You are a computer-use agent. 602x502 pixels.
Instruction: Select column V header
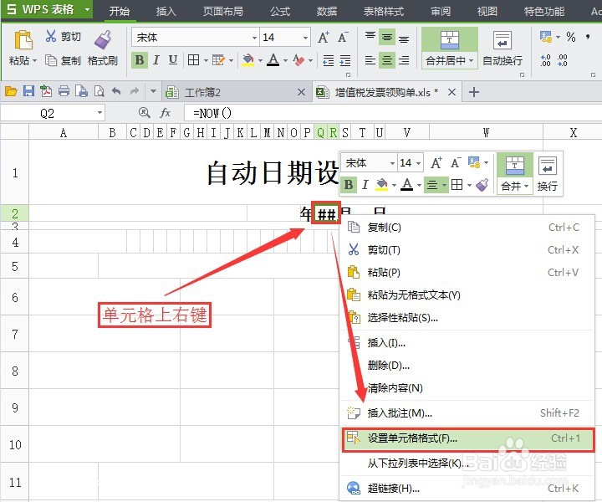[407, 132]
